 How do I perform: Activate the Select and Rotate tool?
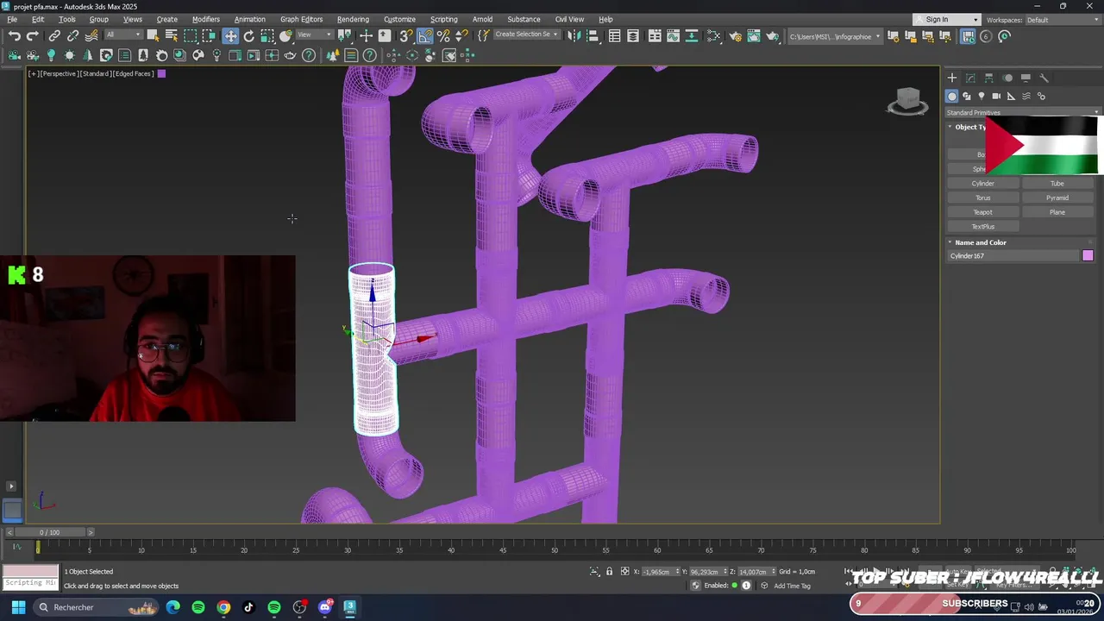pyautogui.click(x=249, y=36)
